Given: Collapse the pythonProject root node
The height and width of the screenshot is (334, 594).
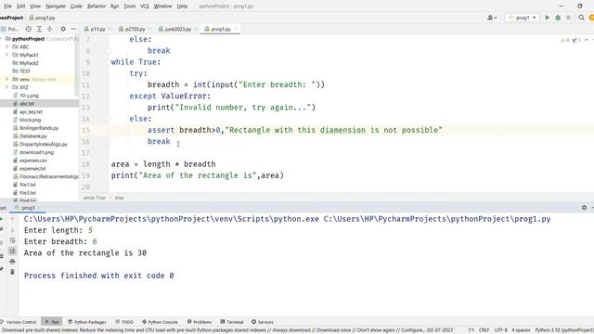Looking at the screenshot, I should pos(2,39).
